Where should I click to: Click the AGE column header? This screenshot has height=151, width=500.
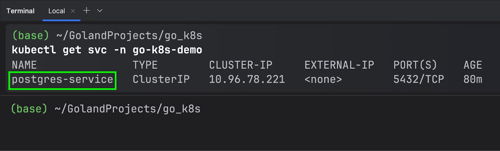click(473, 65)
